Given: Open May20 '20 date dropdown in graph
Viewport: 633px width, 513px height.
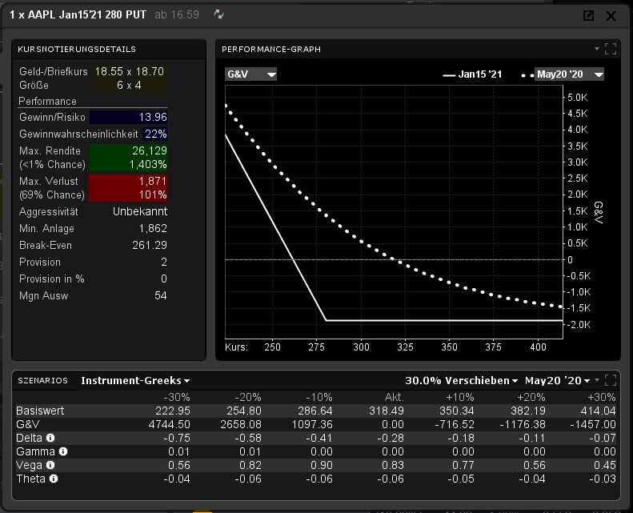Looking at the screenshot, I should [x=569, y=74].
